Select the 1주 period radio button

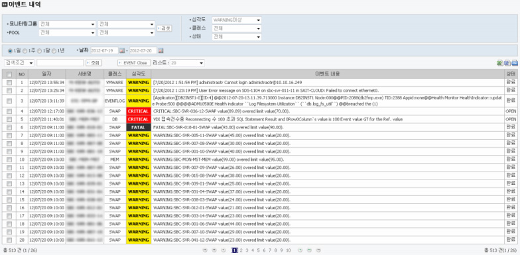pyautogui.click(x=25, y=50)
